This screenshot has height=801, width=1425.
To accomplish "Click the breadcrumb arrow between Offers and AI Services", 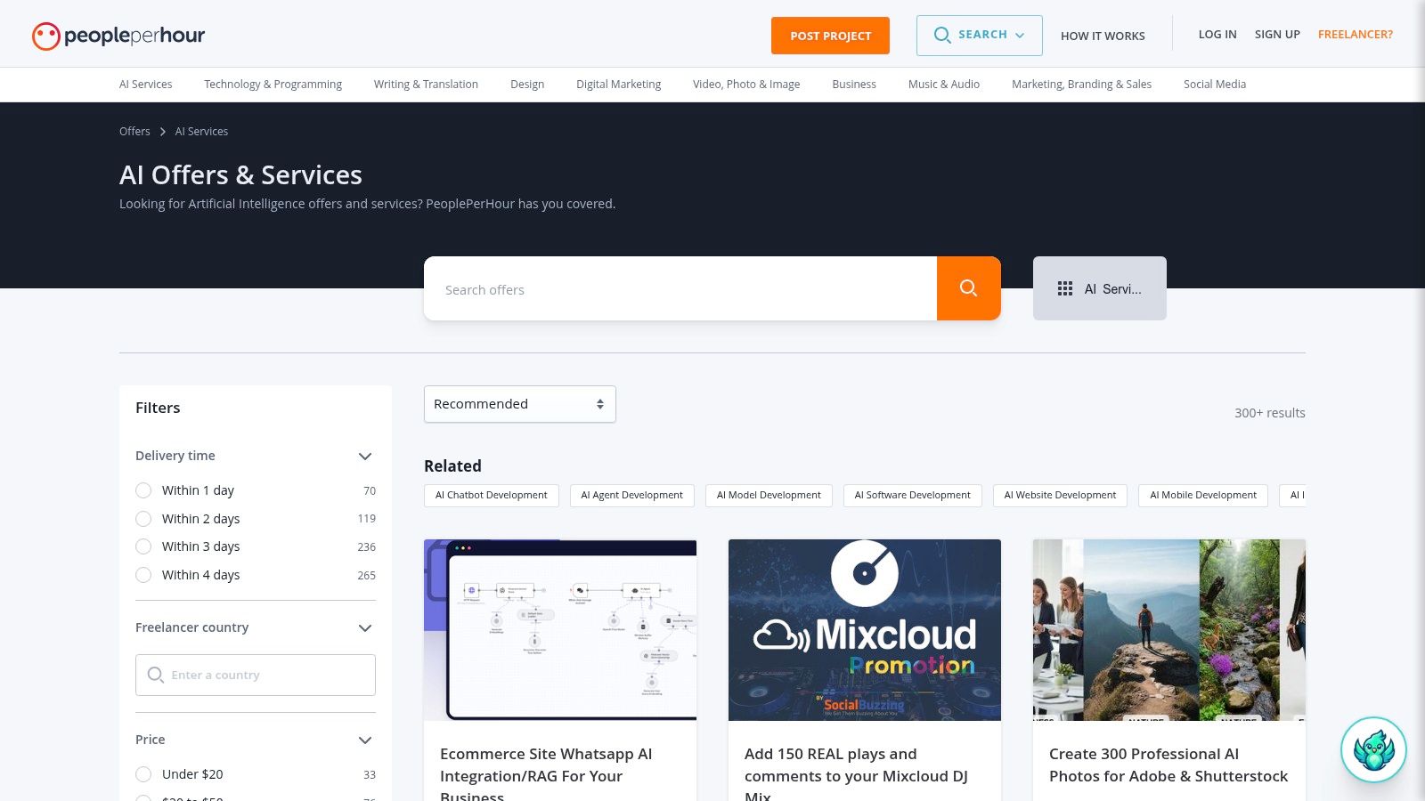I will click(x=162, y=131).
